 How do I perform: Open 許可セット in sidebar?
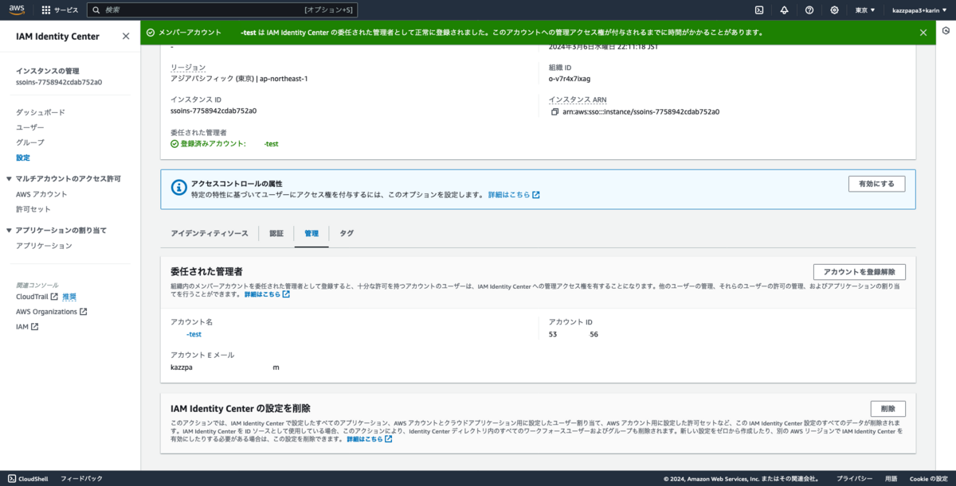(33, 209)
